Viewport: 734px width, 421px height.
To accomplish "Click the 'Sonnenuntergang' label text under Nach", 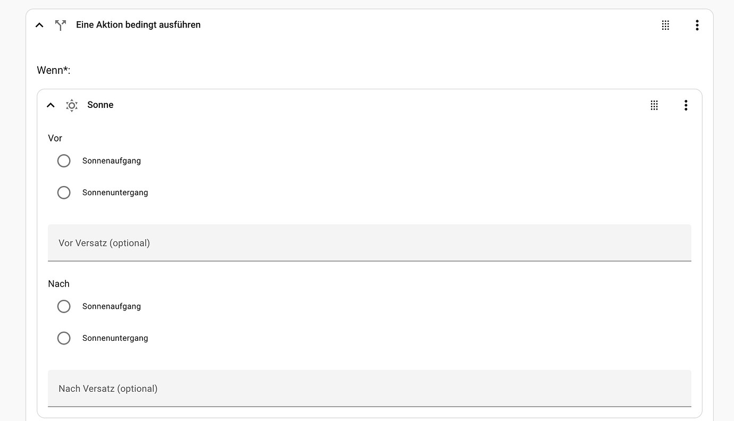I will point(115,338).
